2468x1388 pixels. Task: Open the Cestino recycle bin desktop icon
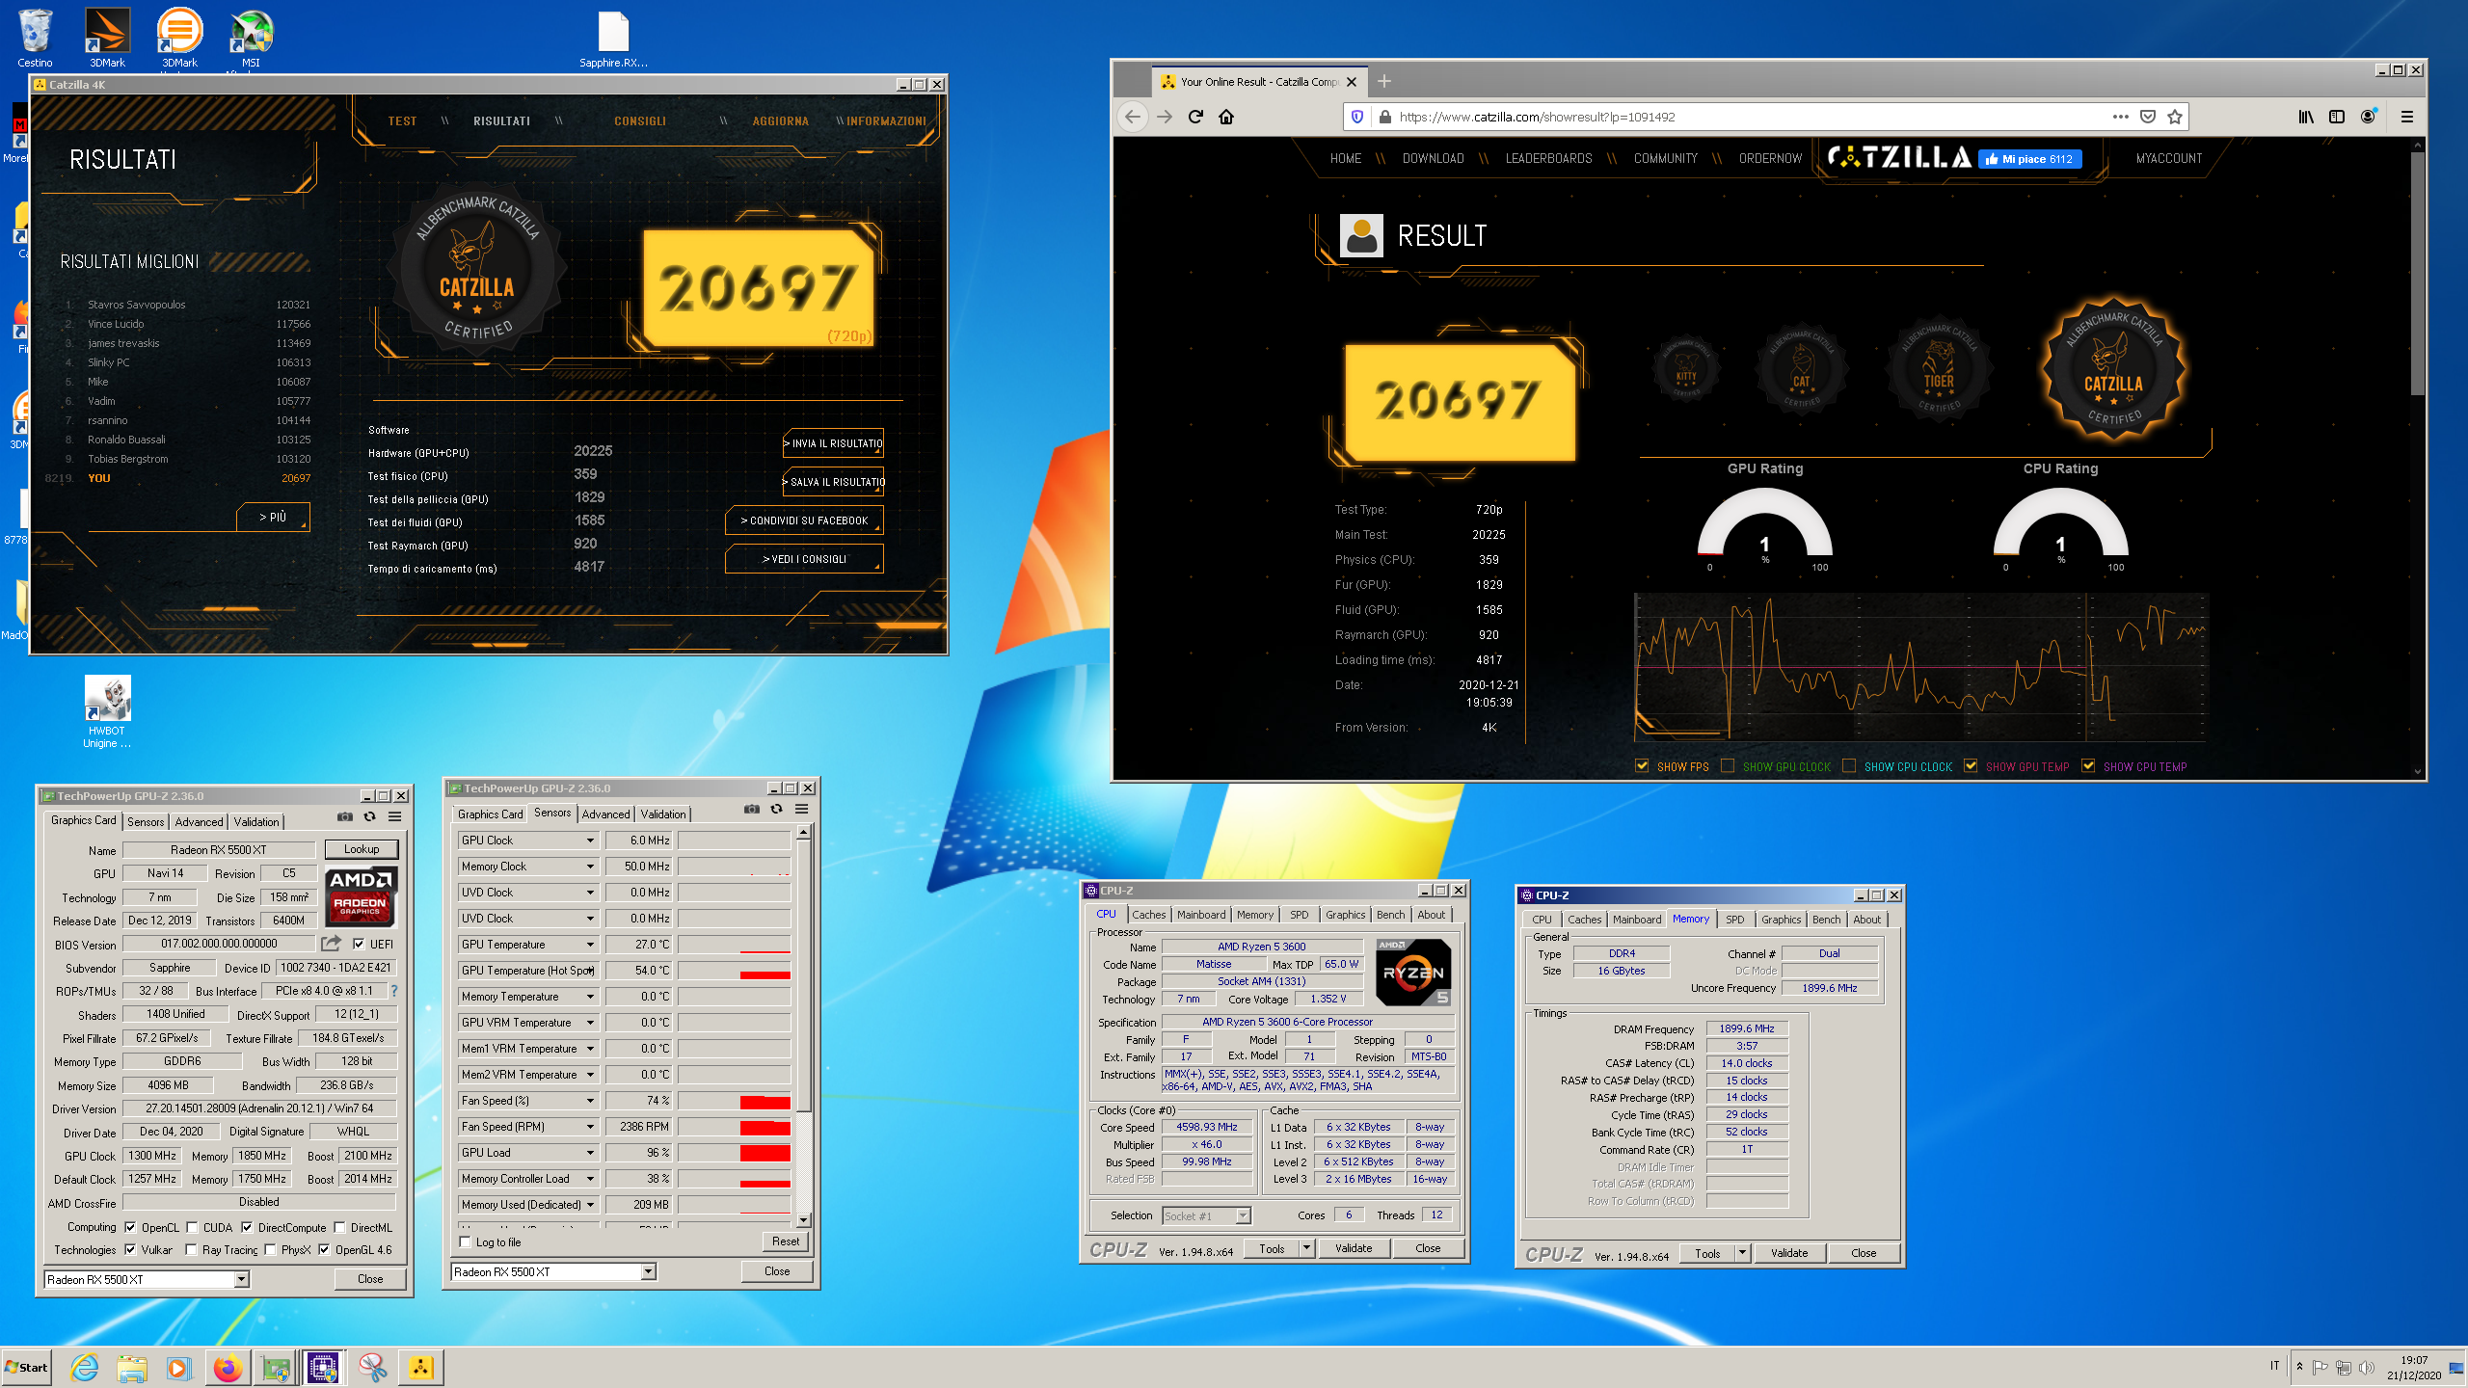[x=35, y=39]
